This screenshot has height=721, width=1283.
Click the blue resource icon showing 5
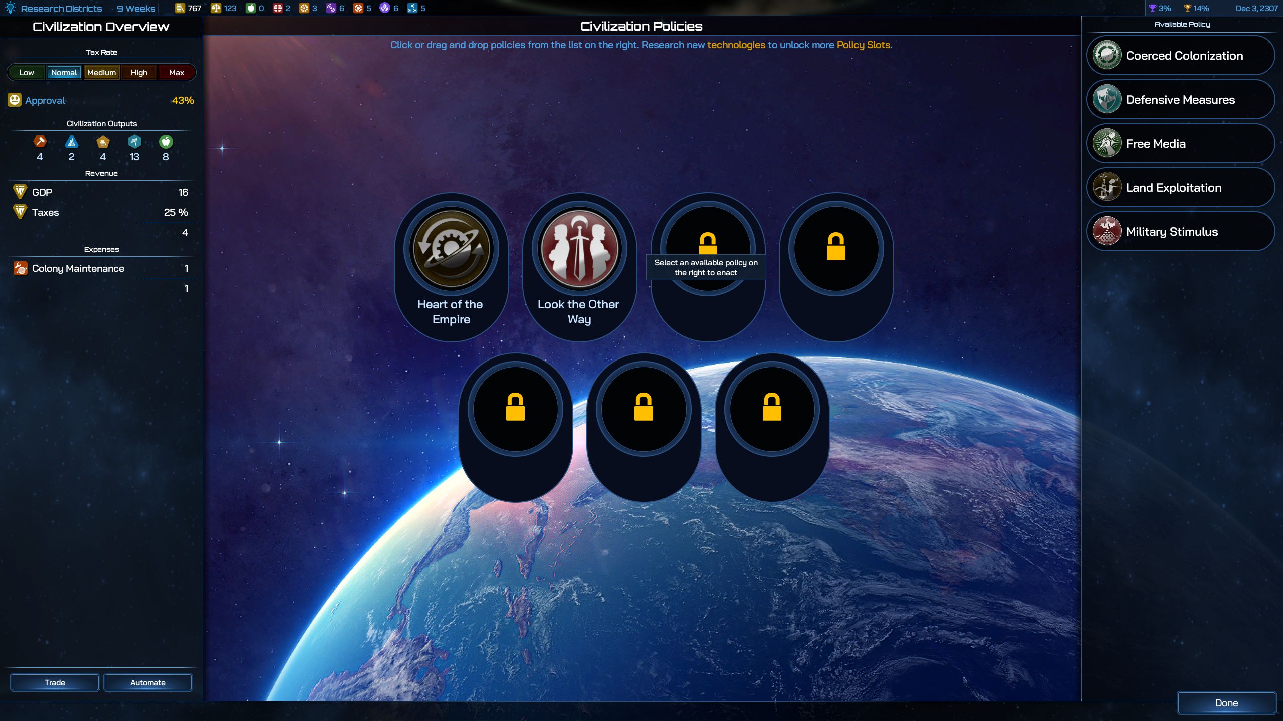(412, 8)
